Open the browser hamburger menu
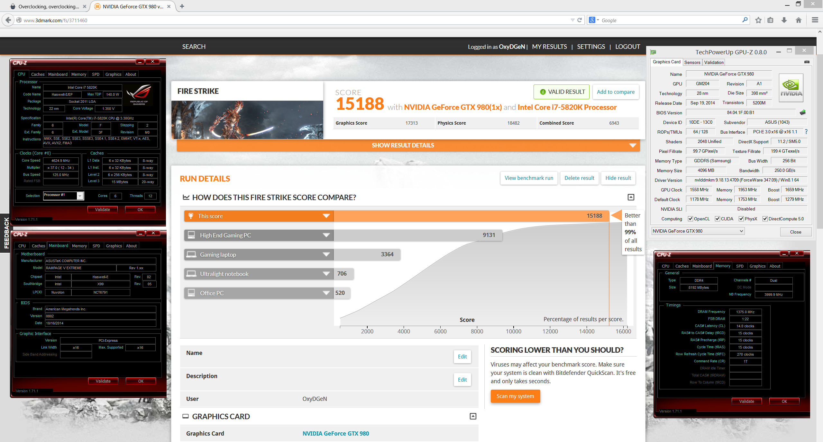This screenshot has width=823, height=442. pos(815,20)
